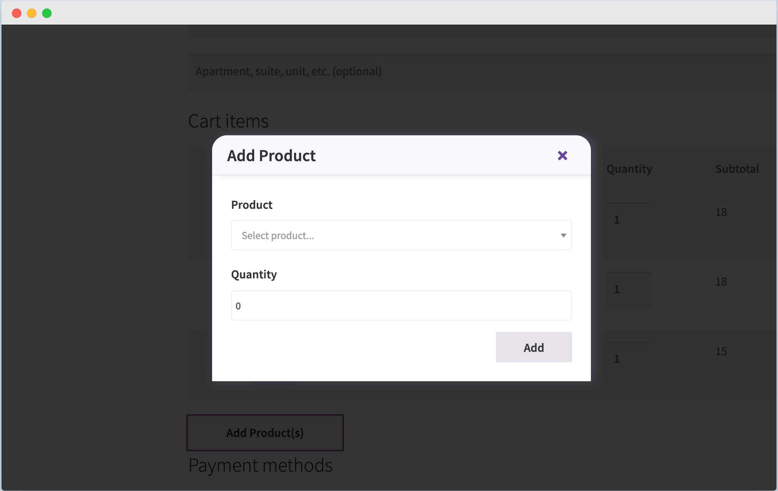The width and height of the screenshot is (778, 491).
Task: Click the first cart item quantity box
Action: click(628, 219)
